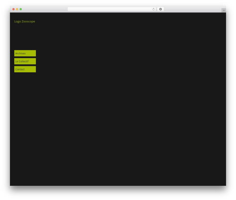Screen dimensions: 236x200
Task: Click the round download icon beside address bar
Action: pos(160,9)
